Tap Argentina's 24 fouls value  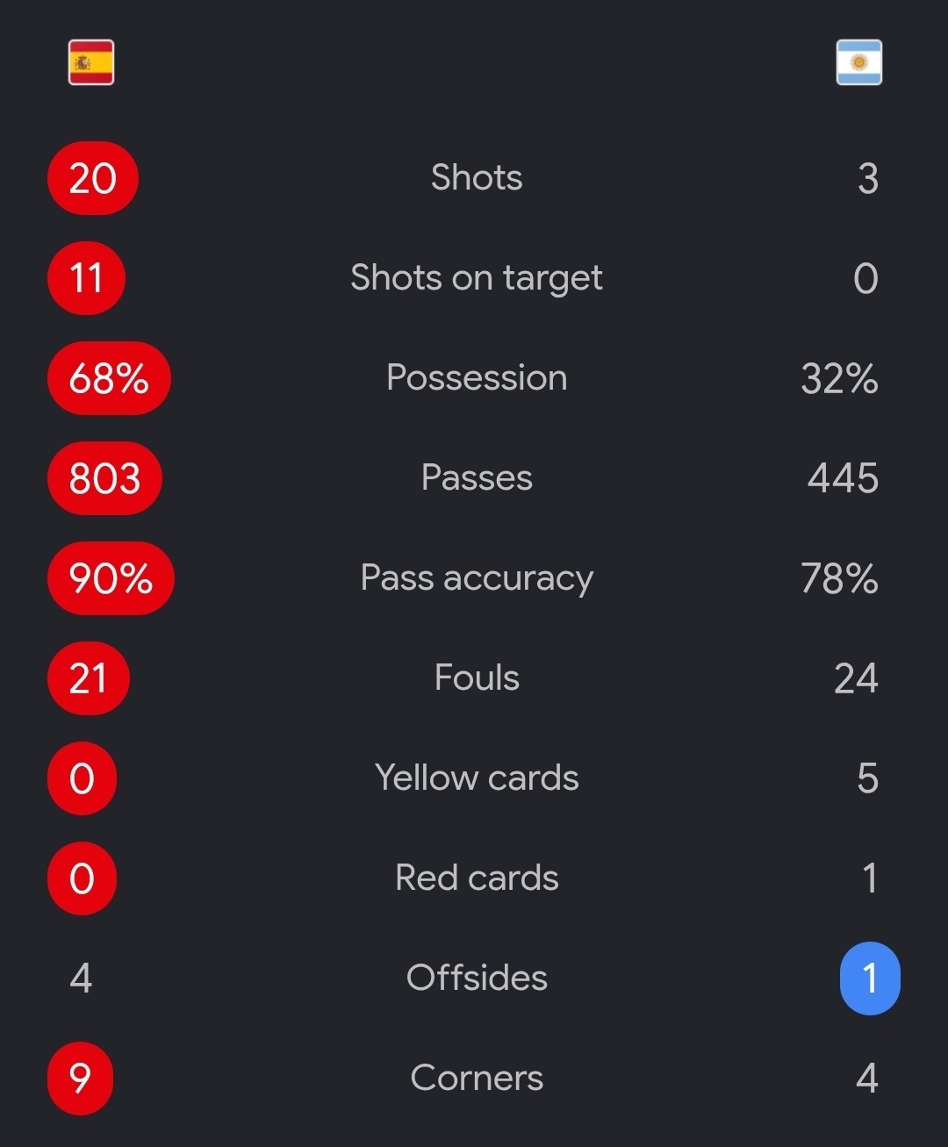click(856, 678)
